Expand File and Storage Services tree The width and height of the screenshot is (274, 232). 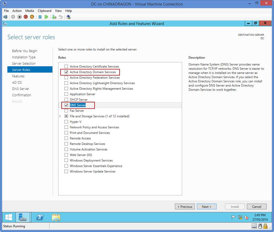[60, 116]
